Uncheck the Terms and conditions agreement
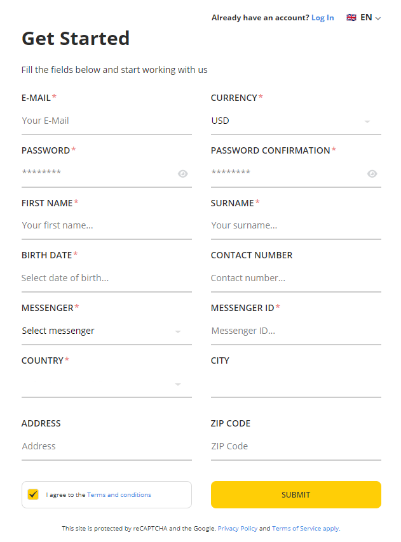The height and width of the screenshot is (542, 401). point(33,494)
